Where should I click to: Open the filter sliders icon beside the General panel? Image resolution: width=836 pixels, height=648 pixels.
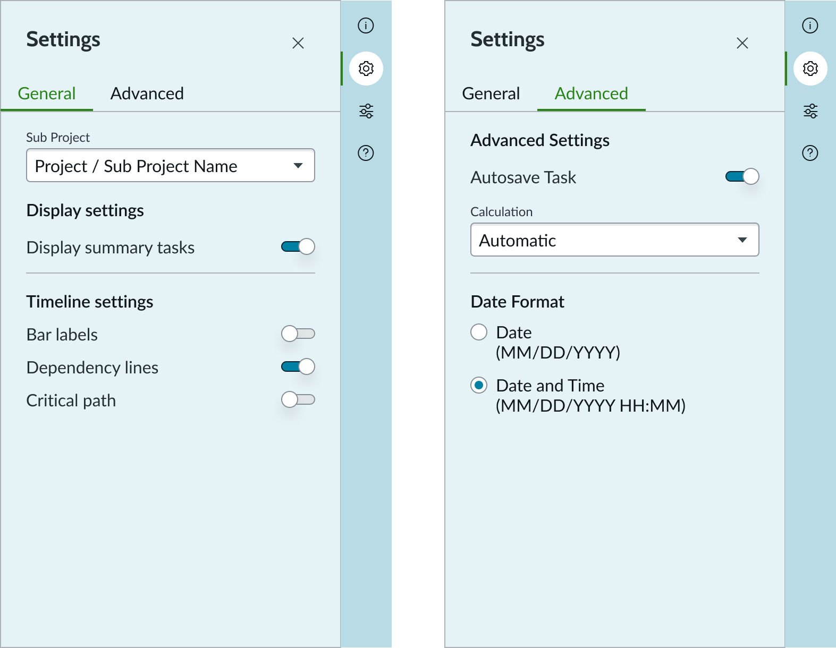pos(366,111)
